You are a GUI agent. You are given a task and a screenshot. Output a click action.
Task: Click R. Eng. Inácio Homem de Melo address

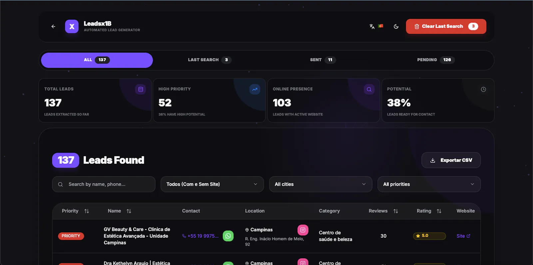[x=274, y=241]
